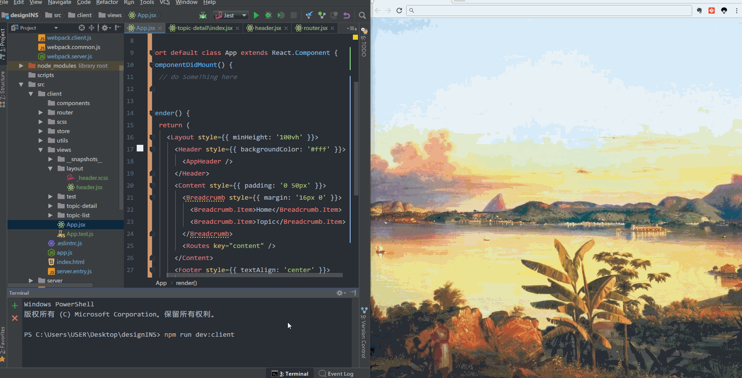This screenshot has height=378, width=742.
Task: Select the Rollback purple undo icon
Action: coord(347,15)
